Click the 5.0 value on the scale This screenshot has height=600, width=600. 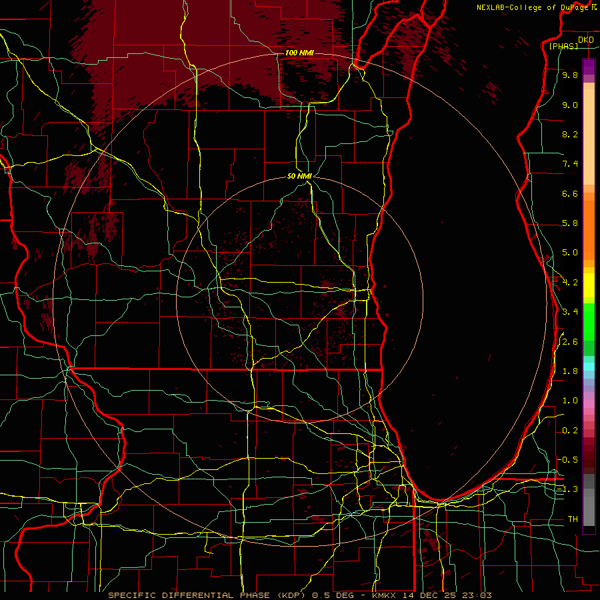point(570,253)
